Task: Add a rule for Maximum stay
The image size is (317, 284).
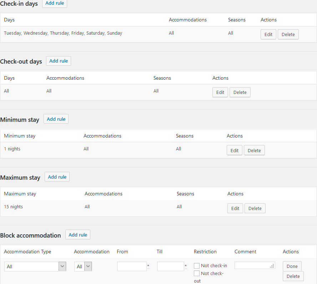Action: click(x=57, y=177)
